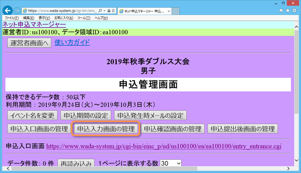Click the 申込入口画面の管理 button

tap(39, 129)
